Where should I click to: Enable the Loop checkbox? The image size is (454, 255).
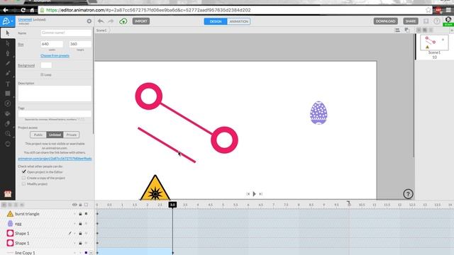(43, 74)
